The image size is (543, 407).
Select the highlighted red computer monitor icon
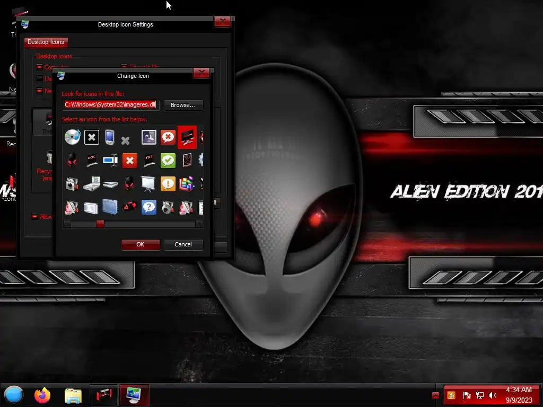pos(187,137)
